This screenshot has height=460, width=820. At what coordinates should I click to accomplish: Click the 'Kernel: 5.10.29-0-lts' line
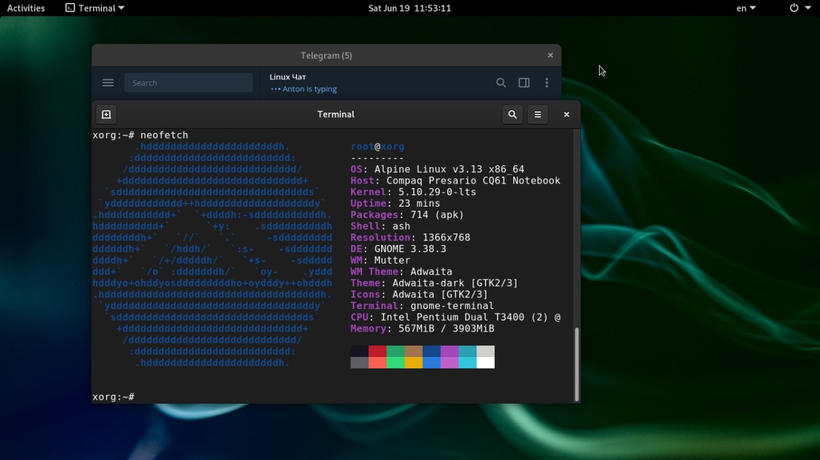(x=413, y=192)
